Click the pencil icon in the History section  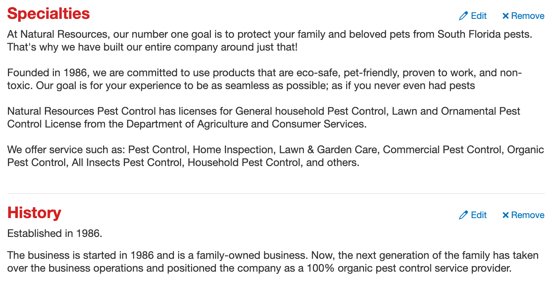coord(463,215)
